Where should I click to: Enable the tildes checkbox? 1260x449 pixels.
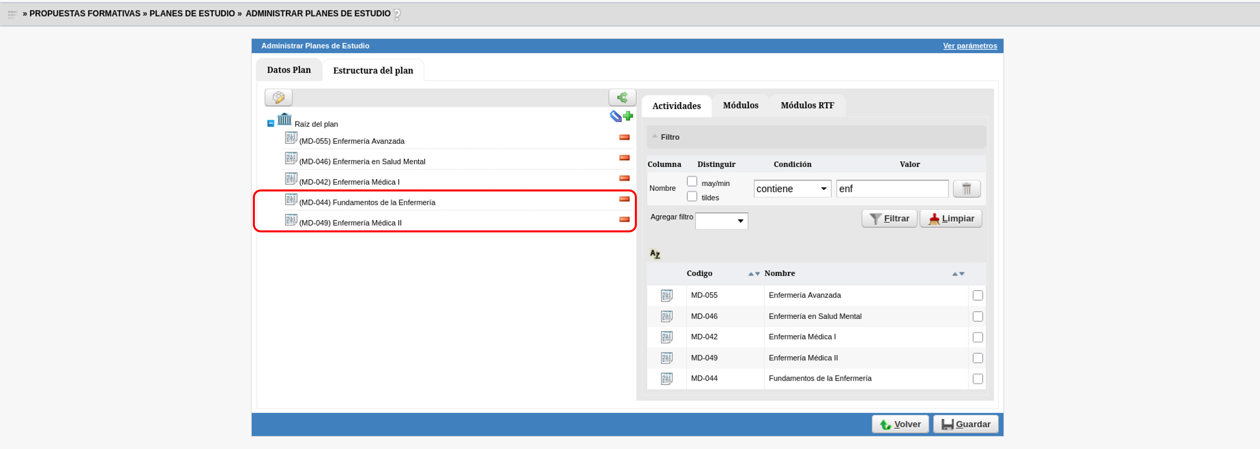pos(692,196)
